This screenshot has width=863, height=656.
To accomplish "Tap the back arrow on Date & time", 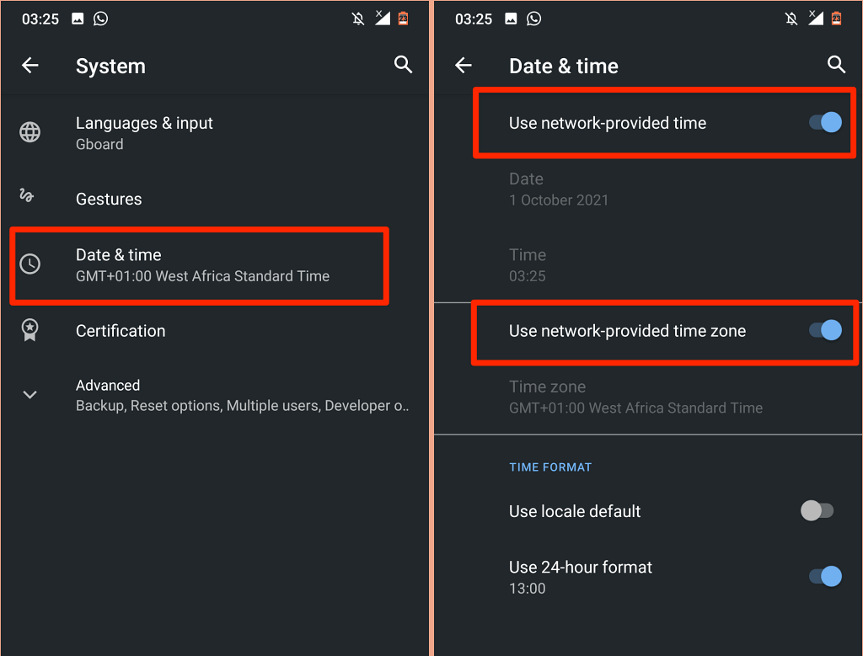I will pyautogui.click(x=464, y=66).
